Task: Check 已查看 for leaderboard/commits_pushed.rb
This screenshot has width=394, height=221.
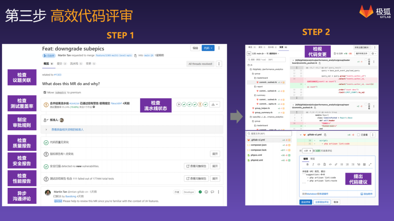Action: [x=366, y=60]
